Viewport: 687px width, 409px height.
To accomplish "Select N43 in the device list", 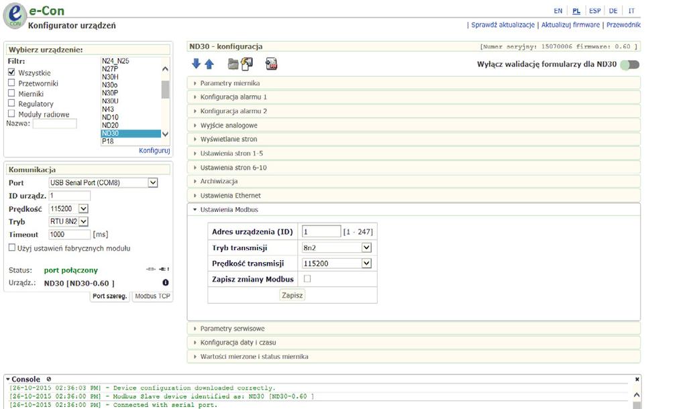I will pos(131,109).
